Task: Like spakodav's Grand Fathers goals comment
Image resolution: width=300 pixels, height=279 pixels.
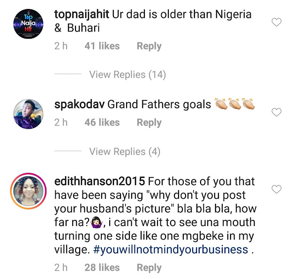Action: pyautogui.click(x=277, y=112)
